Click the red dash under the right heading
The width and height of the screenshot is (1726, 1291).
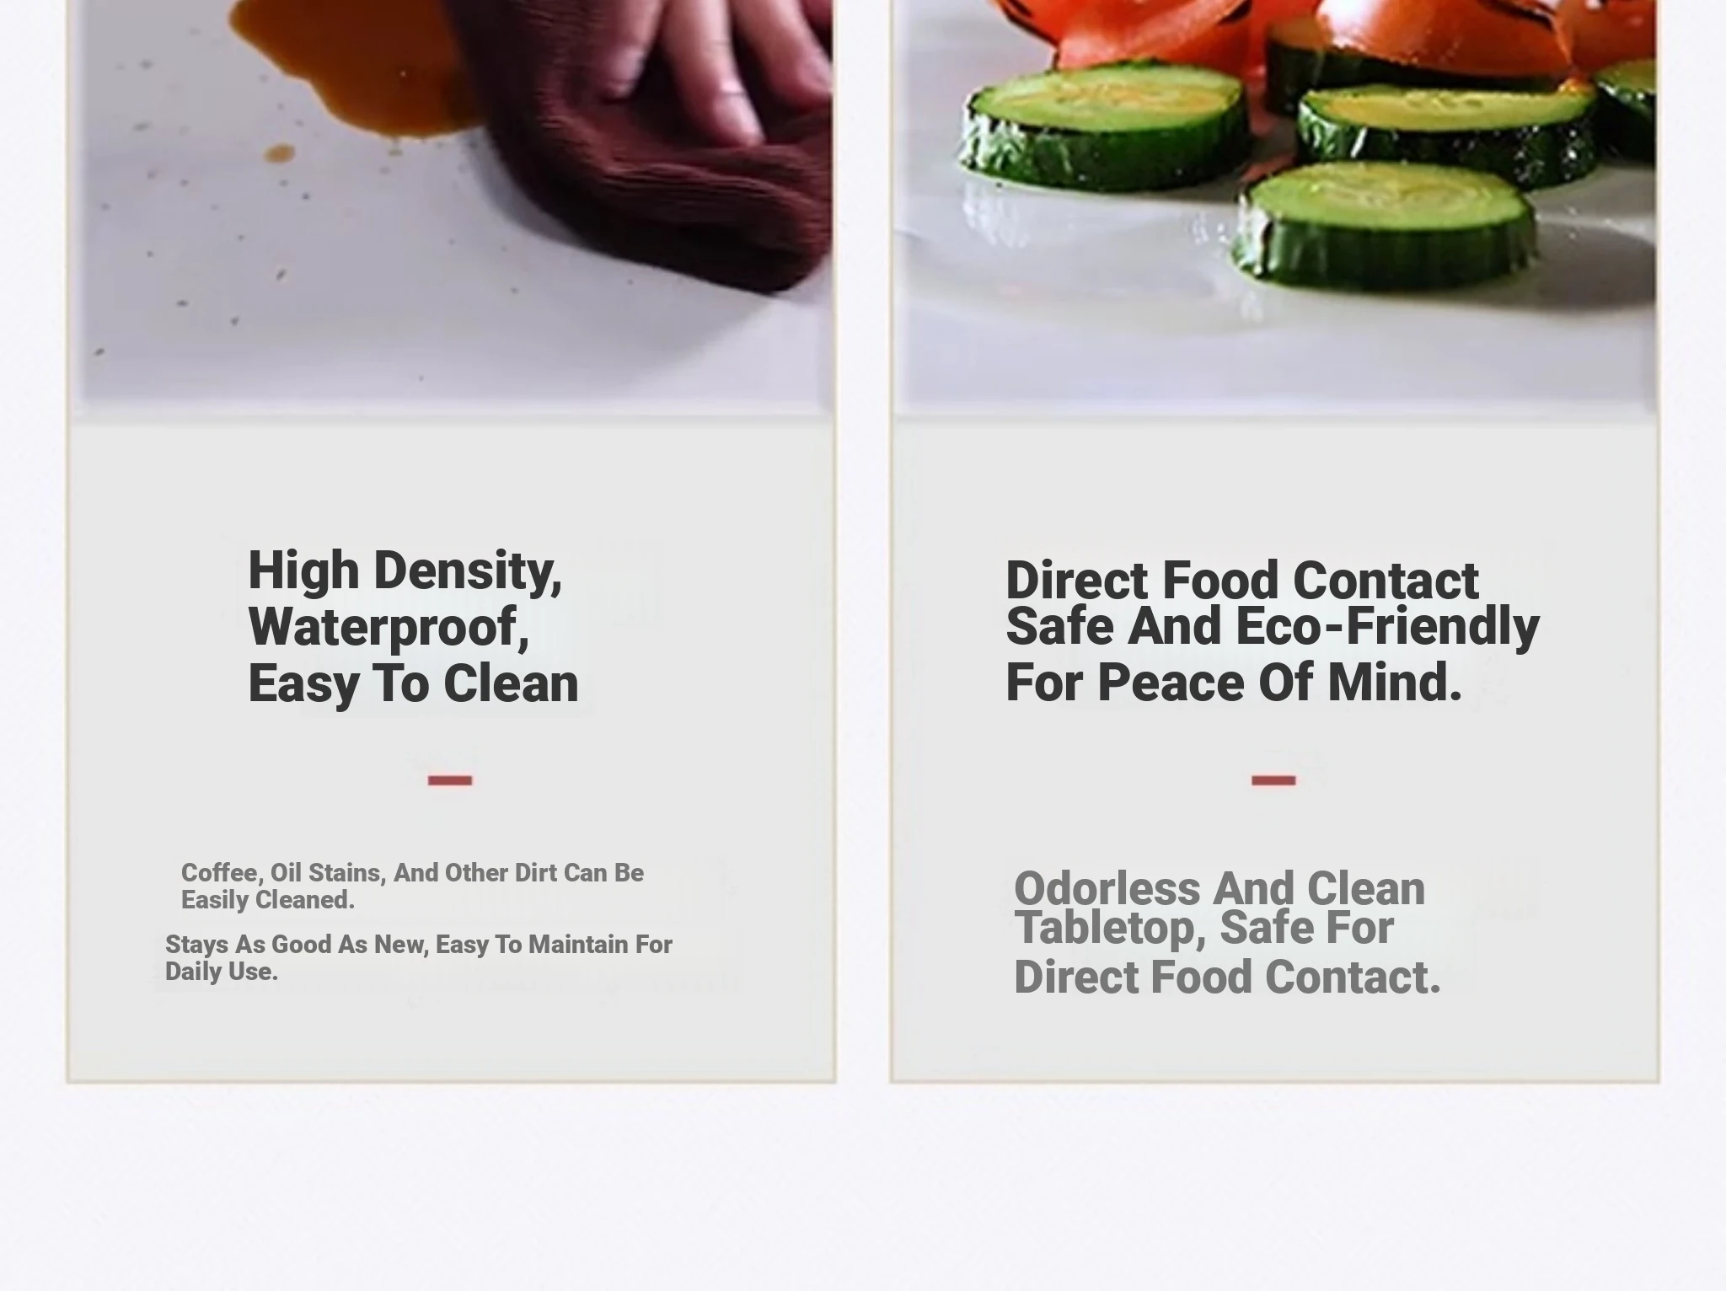pos(1273,780)
